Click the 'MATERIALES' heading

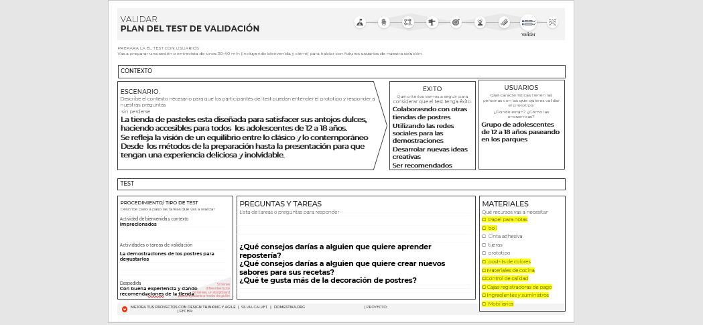click(x=505, y=204)
